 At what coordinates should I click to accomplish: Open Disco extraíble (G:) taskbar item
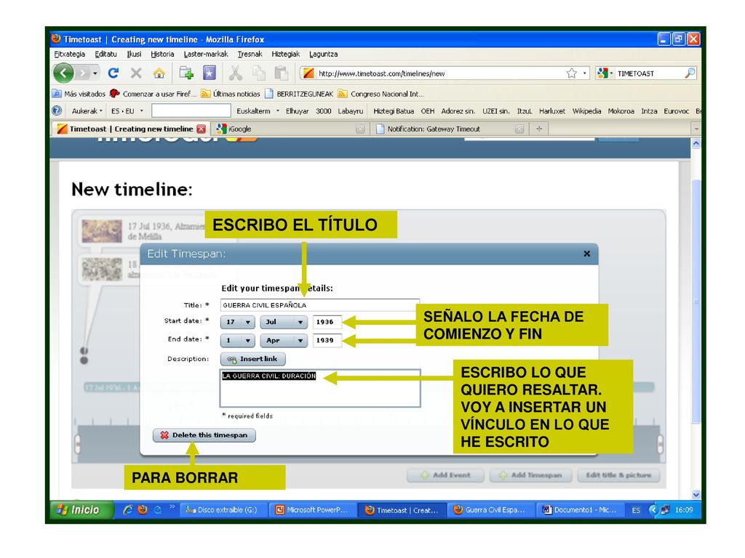[x=223, y=510]
